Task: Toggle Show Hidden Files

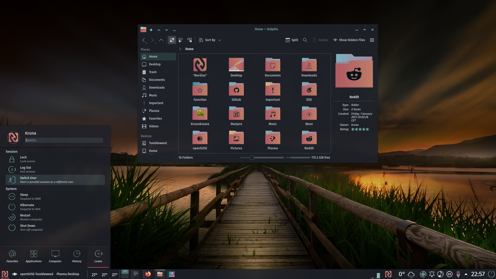Action: (349, 40)
